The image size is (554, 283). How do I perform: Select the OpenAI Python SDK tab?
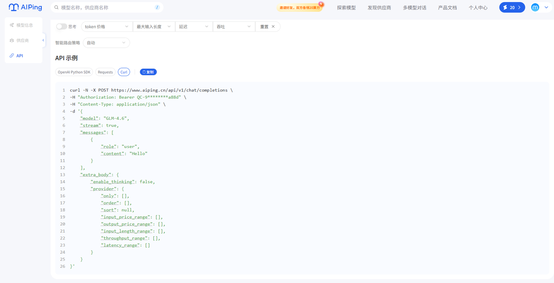74,72
